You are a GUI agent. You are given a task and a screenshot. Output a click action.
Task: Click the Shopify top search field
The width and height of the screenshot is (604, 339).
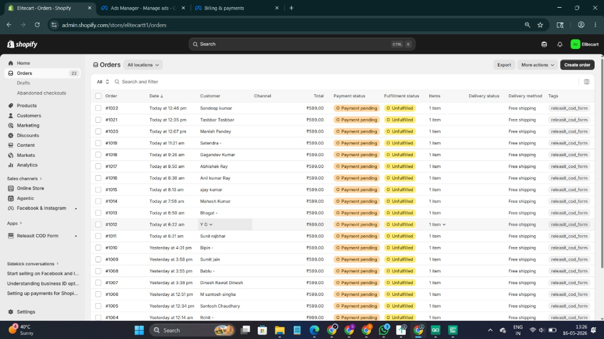click(x=301, y=44)
